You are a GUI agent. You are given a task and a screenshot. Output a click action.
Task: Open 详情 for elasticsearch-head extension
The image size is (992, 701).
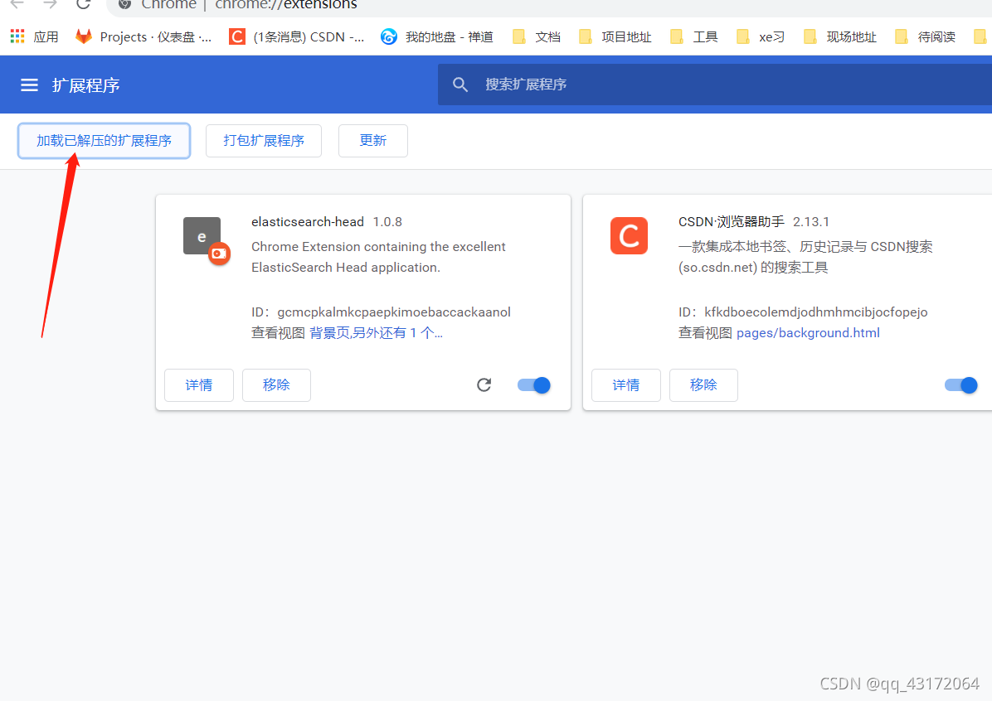tap(198, 384)
